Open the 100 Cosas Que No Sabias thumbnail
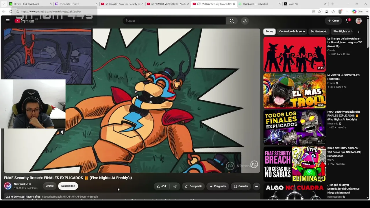370x208 pixels. click(295, 164)
